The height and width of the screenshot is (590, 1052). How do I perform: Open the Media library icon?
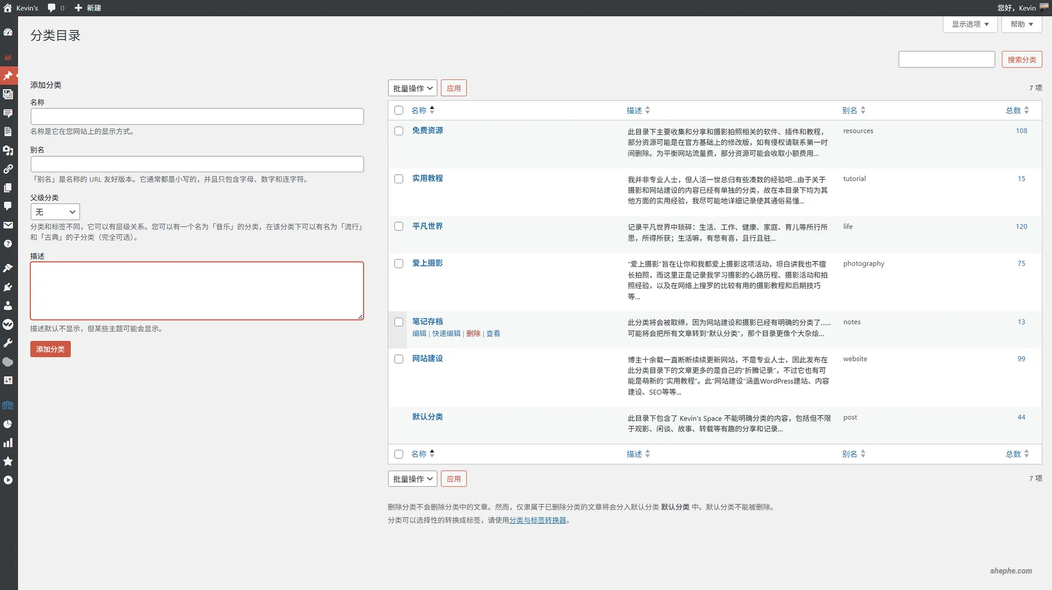8,94
